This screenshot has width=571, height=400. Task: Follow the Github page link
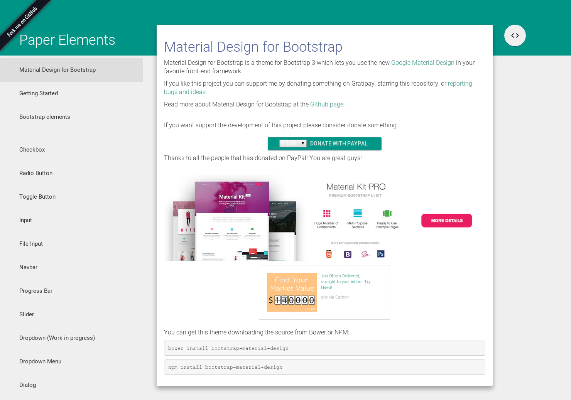(x=326, y=104)
